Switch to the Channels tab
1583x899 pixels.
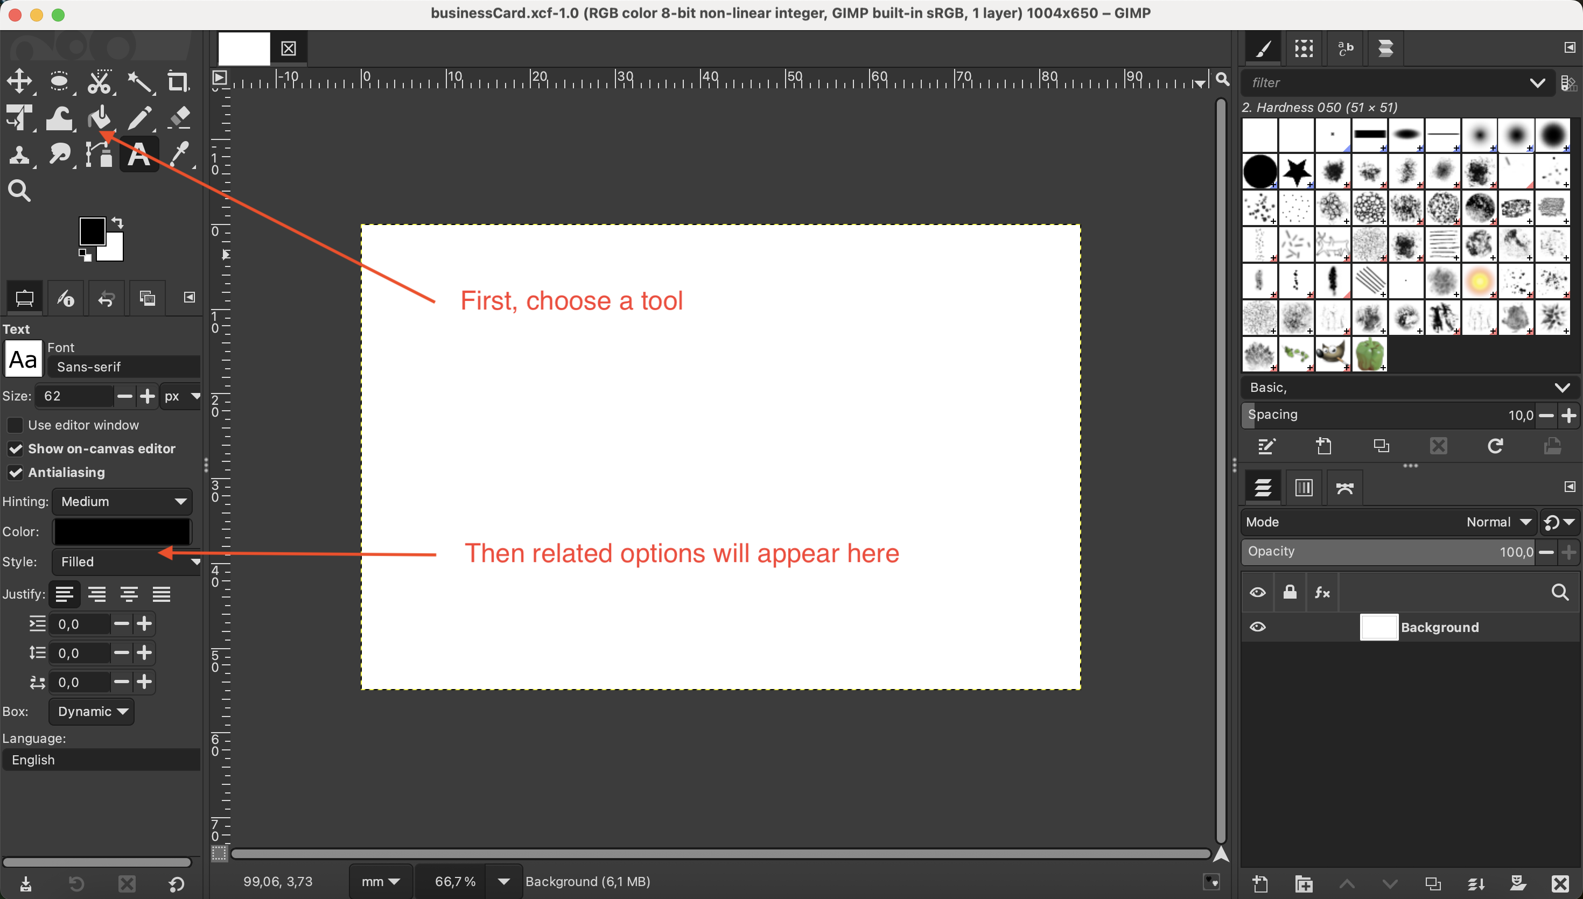point(1304,488)
